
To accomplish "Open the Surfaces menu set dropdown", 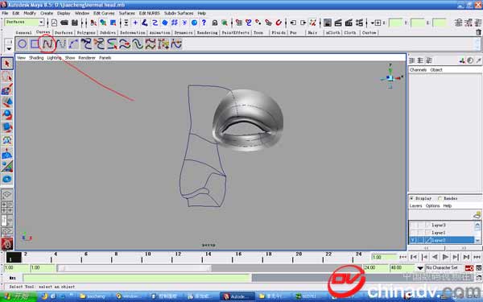I will [x=24, y=23].
